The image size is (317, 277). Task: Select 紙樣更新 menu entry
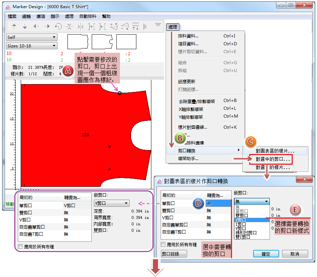(205, 82)
